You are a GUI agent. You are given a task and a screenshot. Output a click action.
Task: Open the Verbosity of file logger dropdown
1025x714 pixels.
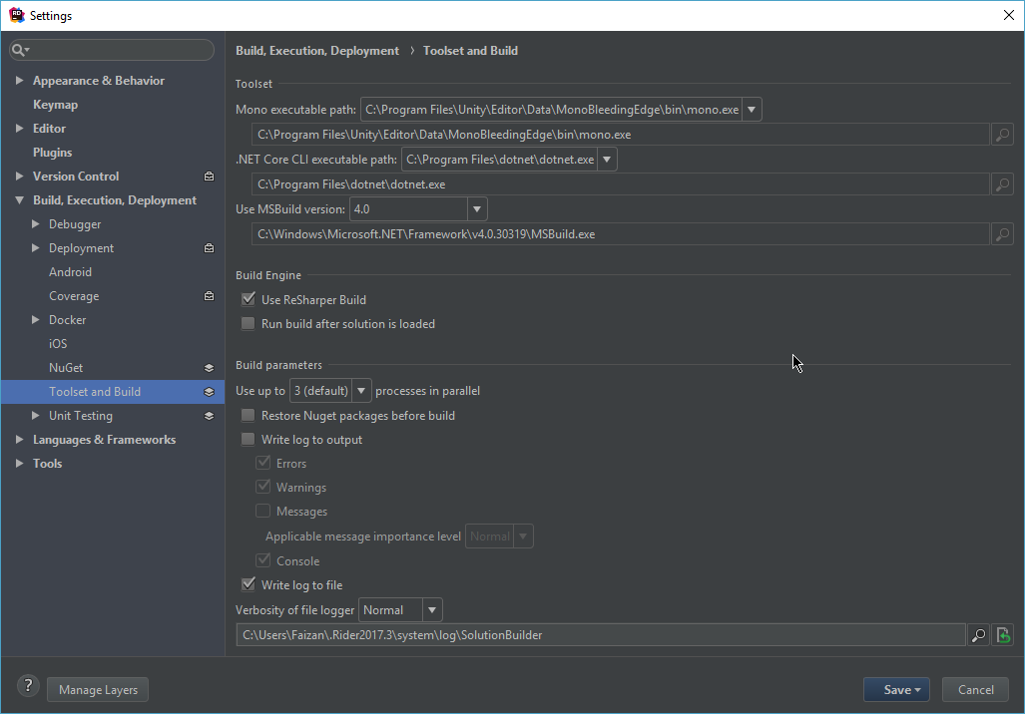(x=431, y=609)
